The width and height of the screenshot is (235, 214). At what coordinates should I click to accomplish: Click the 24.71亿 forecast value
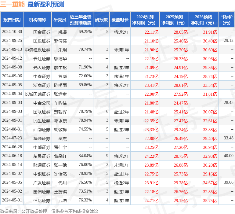[151, 201]
